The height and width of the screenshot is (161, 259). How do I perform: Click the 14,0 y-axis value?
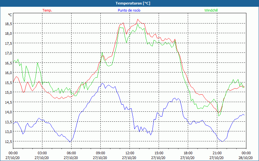pos(9,112)
